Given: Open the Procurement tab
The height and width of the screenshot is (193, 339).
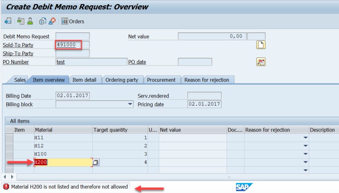Looking at the screenshot, I should tap(161, 80).
